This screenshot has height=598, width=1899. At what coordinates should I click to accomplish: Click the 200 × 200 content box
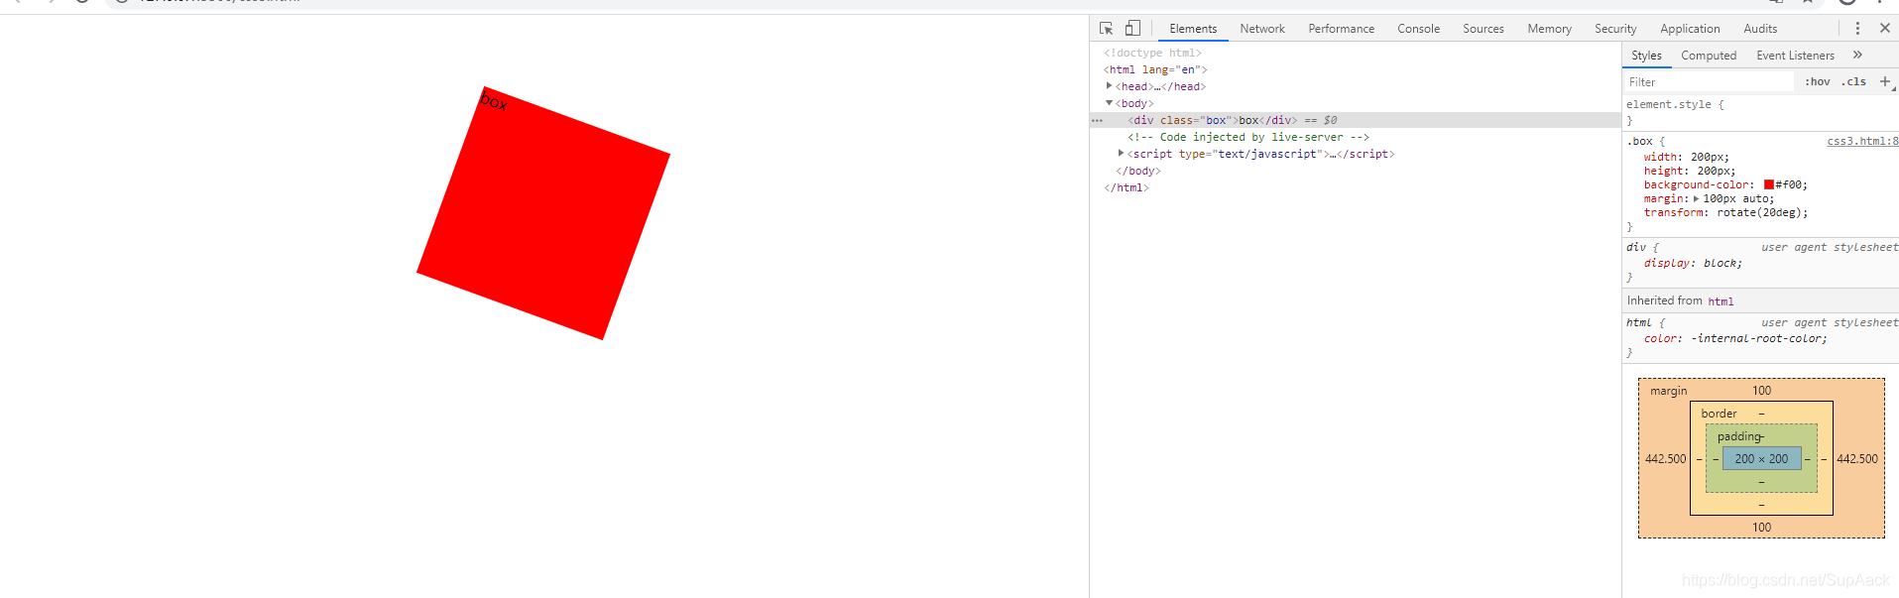pos(1761,458)
